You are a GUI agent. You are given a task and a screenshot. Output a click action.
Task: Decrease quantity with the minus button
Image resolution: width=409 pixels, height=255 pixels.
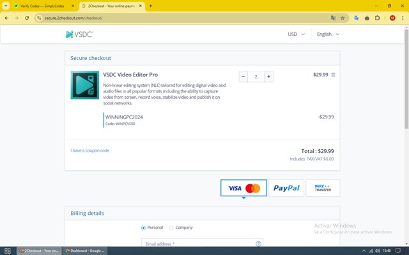coord(243,76)
